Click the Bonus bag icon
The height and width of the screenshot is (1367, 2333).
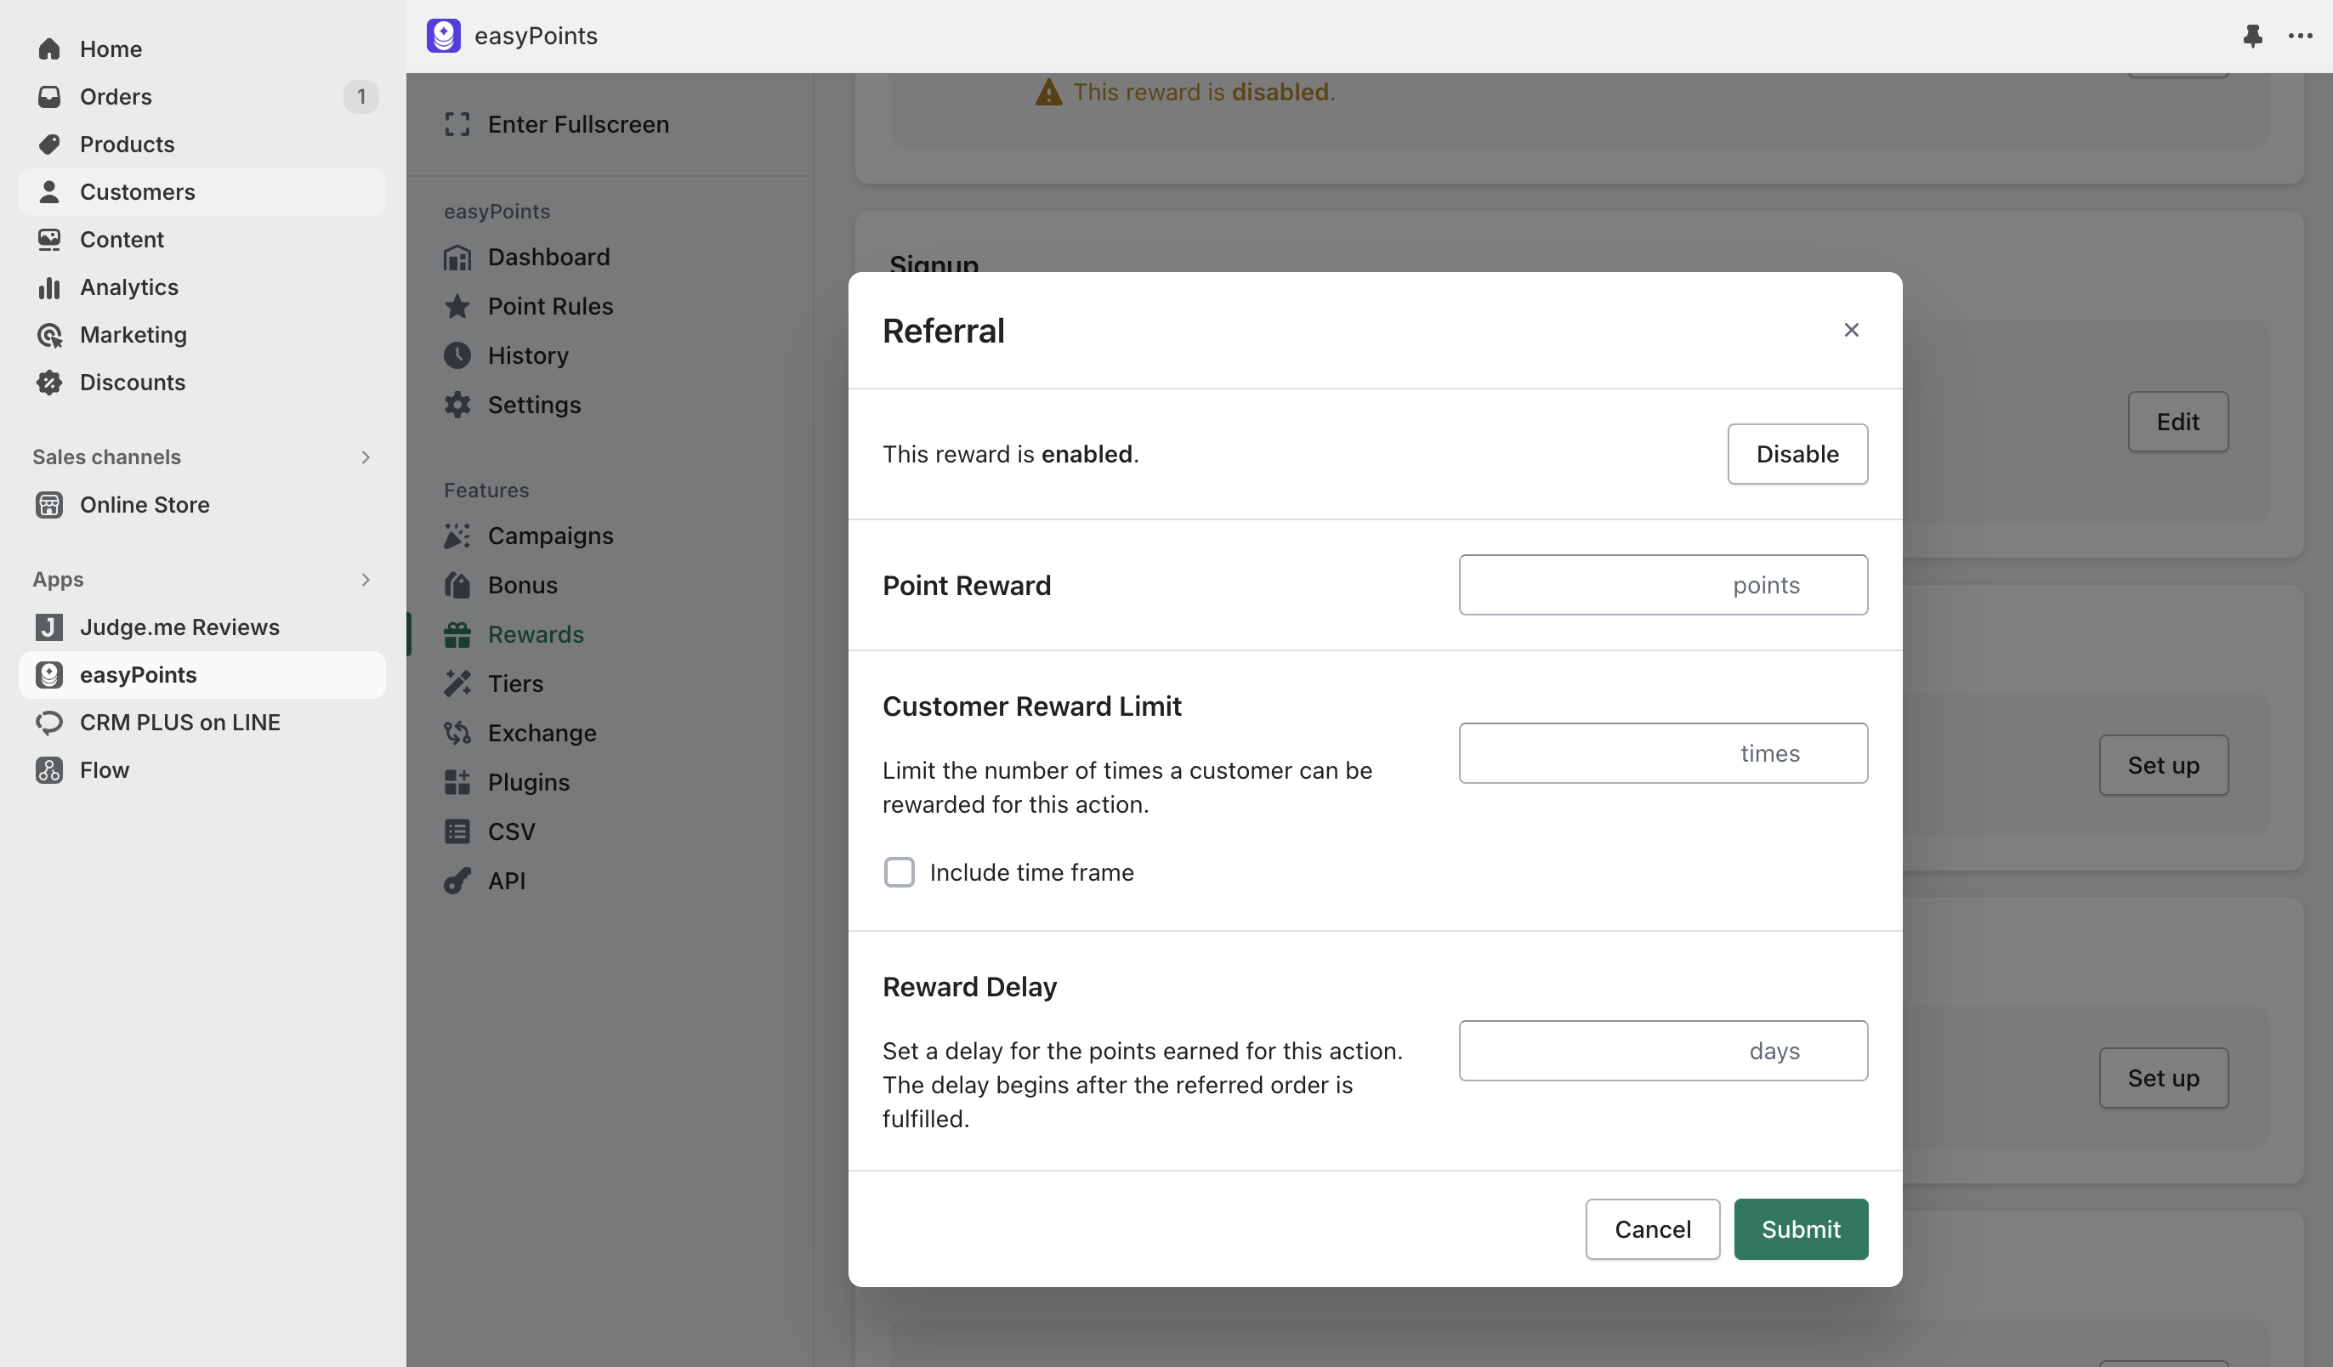tap(457, 585)
